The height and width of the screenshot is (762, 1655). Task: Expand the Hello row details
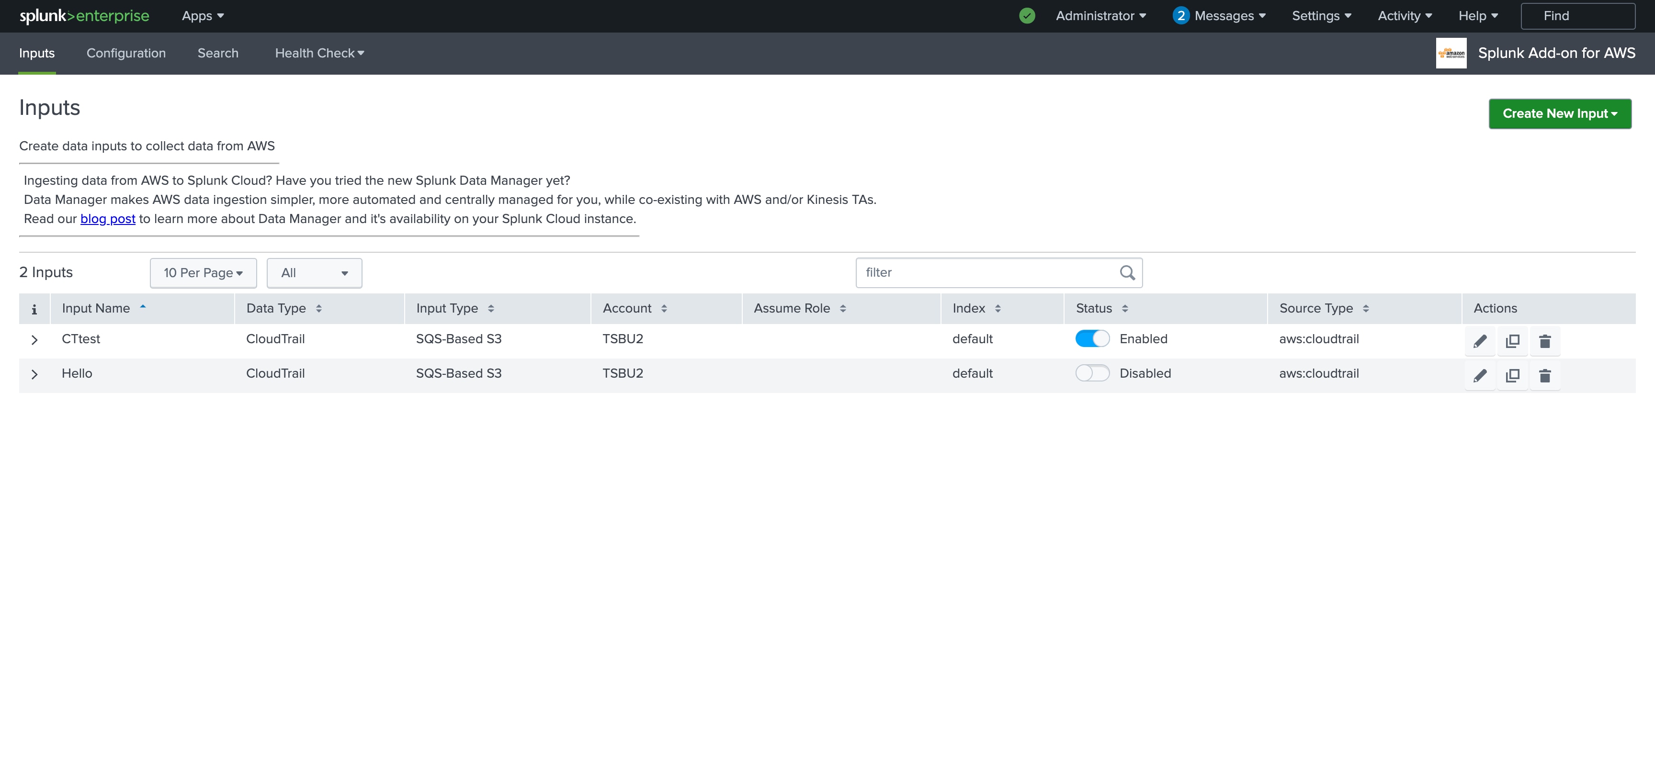tap(34, 374)
